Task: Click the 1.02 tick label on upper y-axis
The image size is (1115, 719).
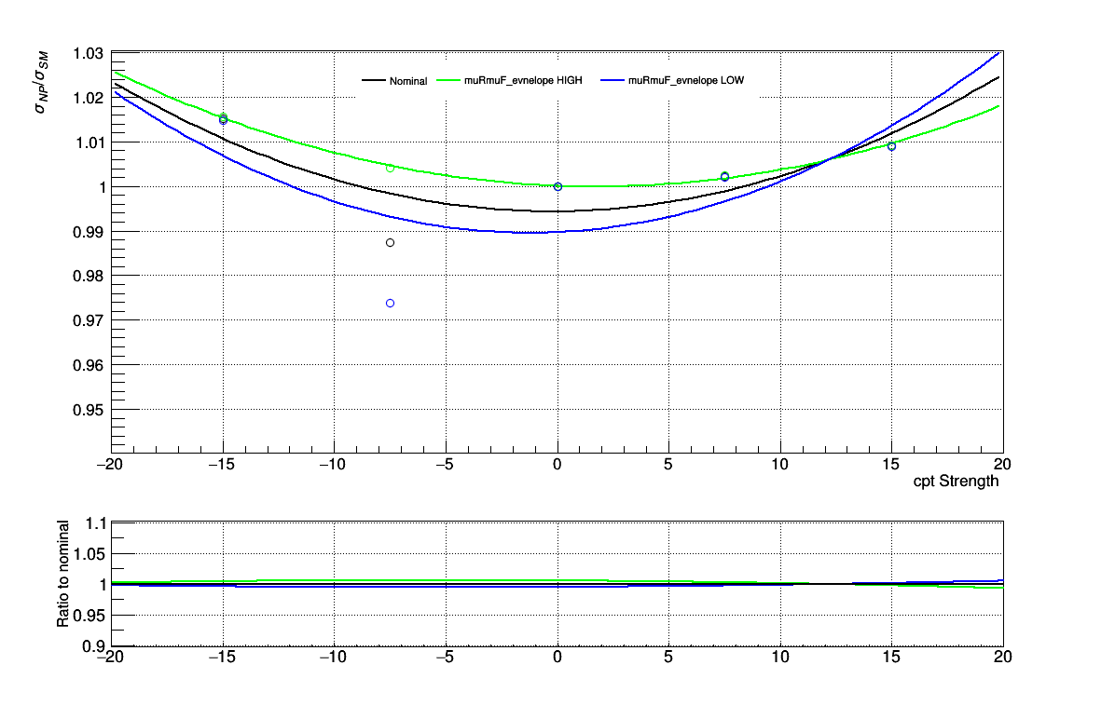Action: [89, 98]
